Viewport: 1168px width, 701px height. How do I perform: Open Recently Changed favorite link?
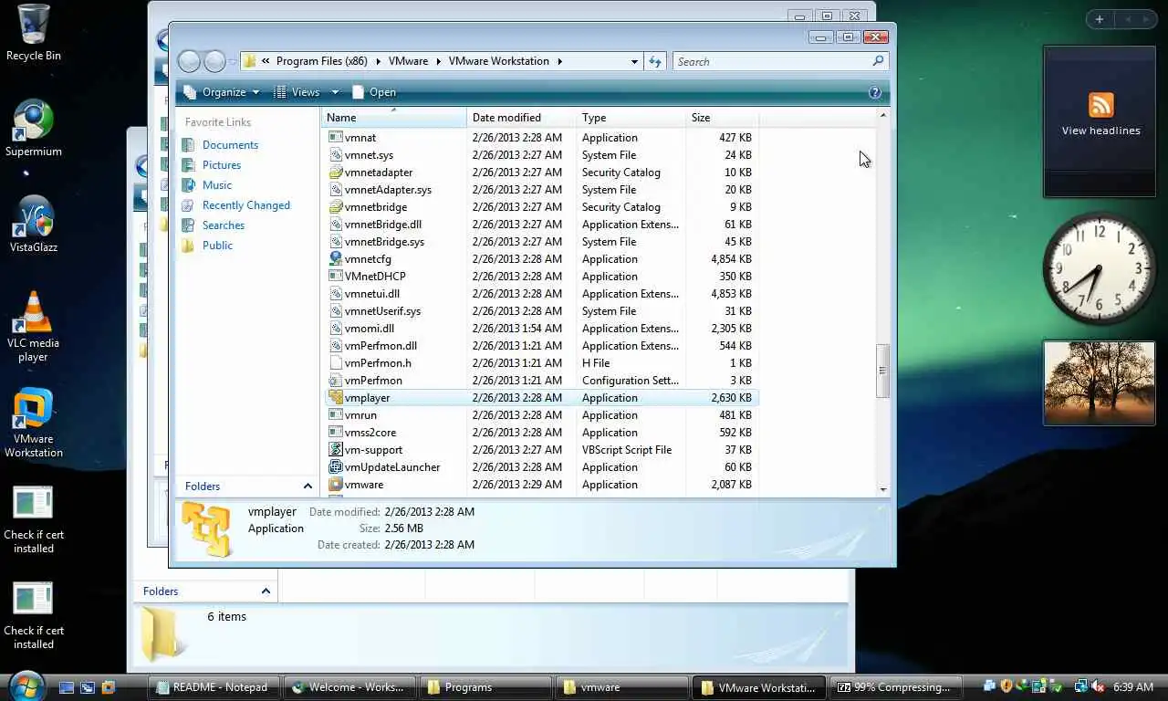[246, 205]
